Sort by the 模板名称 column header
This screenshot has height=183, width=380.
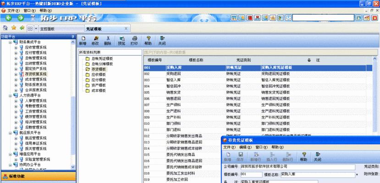(x=196, y=60)
